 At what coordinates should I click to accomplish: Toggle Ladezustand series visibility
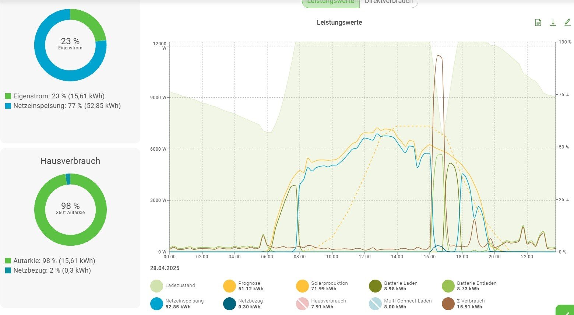(x=156, y=286)
